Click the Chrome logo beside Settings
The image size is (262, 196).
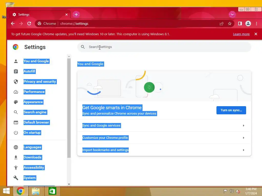[16, 47]
